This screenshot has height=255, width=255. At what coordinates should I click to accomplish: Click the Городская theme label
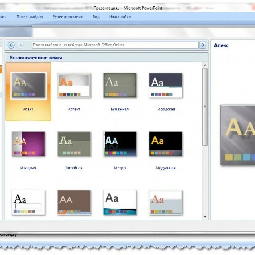point(166,109)
